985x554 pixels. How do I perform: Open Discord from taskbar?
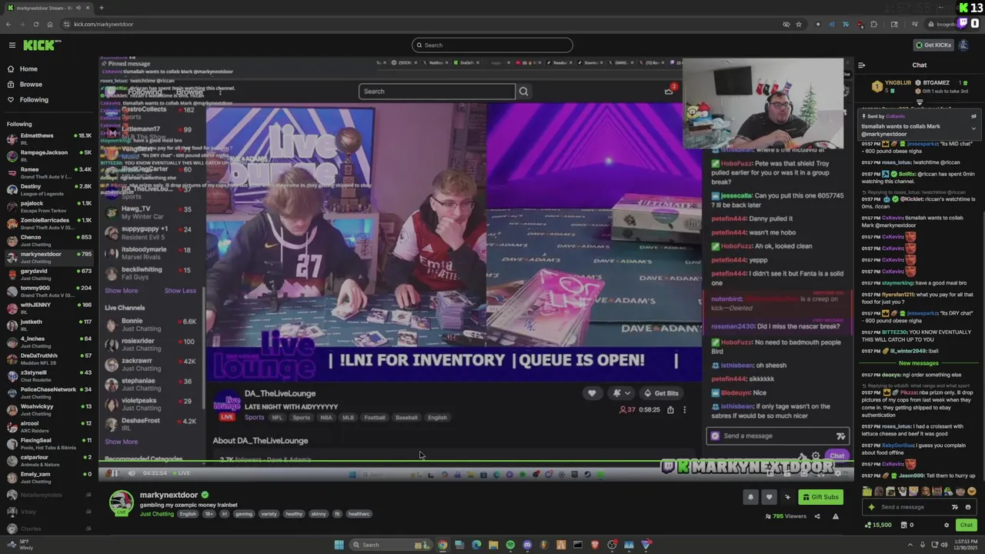pos(527,545)
